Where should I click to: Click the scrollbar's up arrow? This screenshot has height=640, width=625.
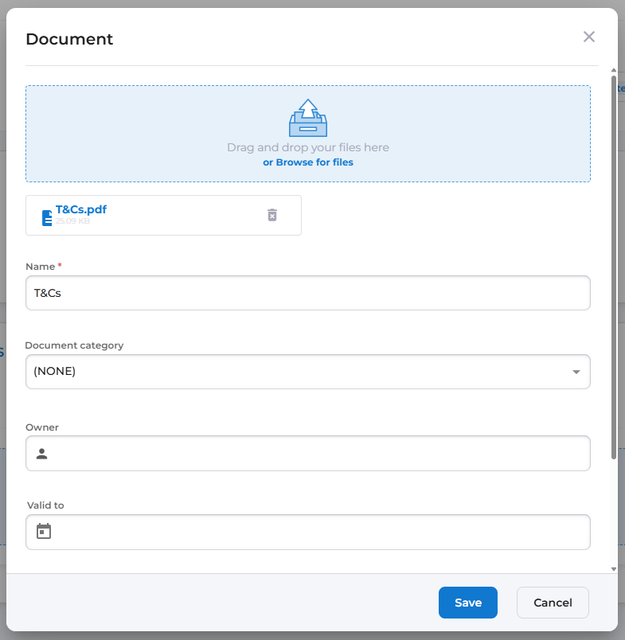tap(613, 70)
